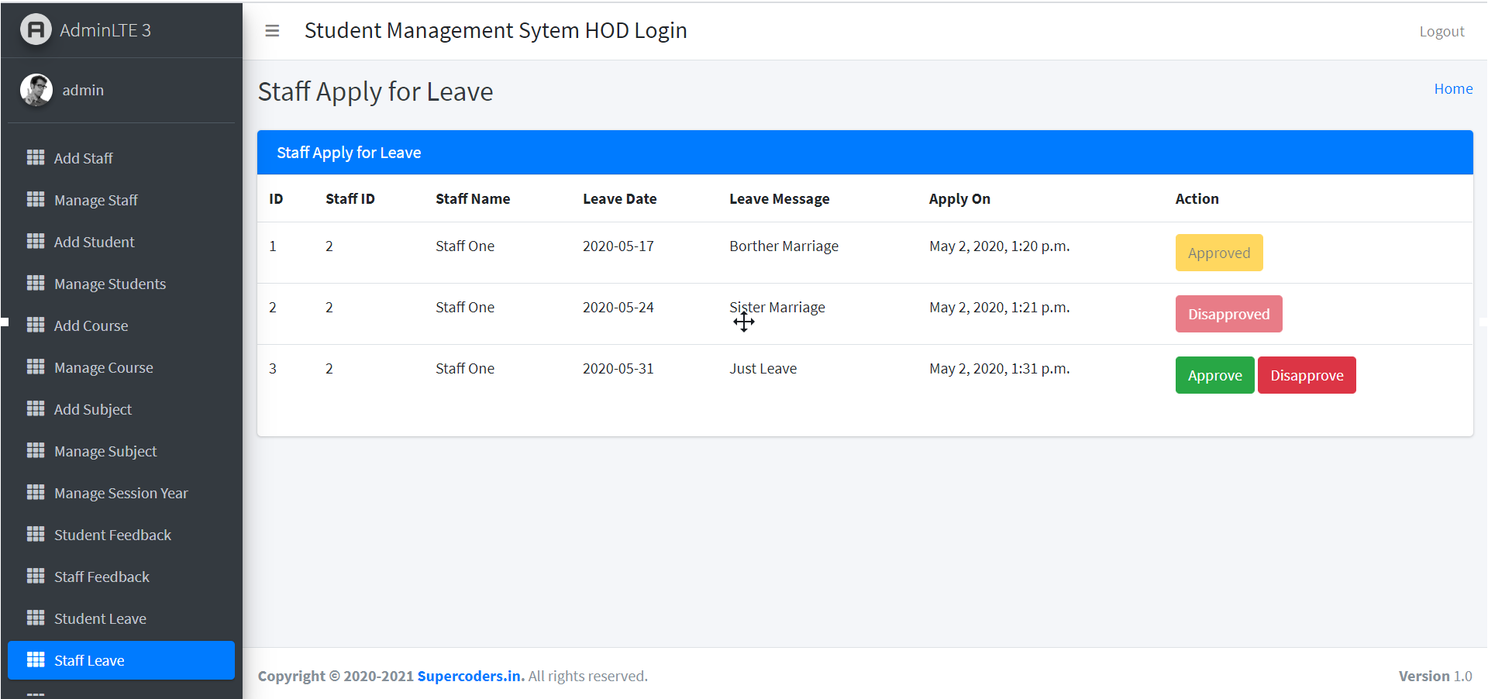Click the grid icon beside Manage Students

pyautogui.click(x=36, y=284)
